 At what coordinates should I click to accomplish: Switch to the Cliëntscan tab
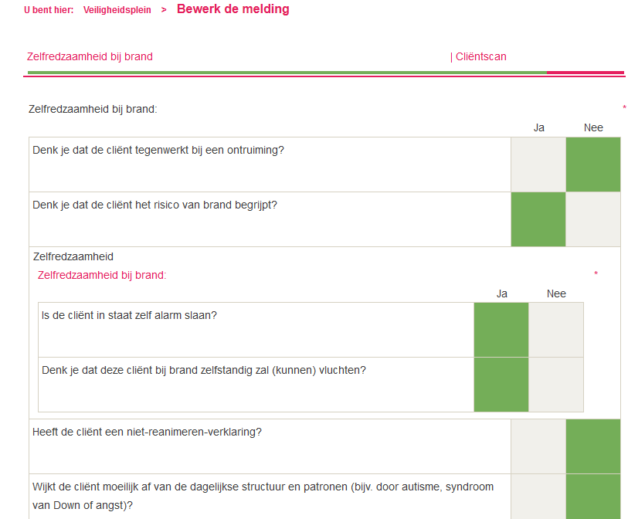(479, 56)
